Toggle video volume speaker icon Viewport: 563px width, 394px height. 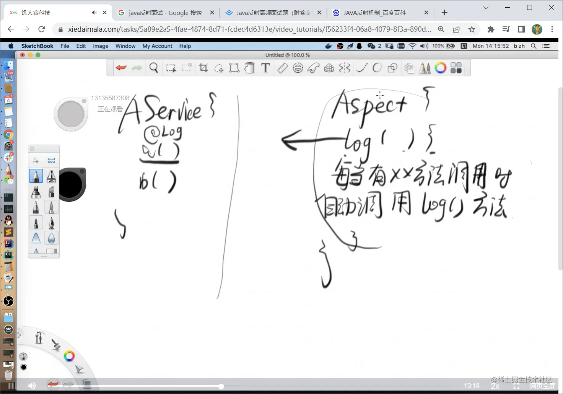(x=32, y=386)
